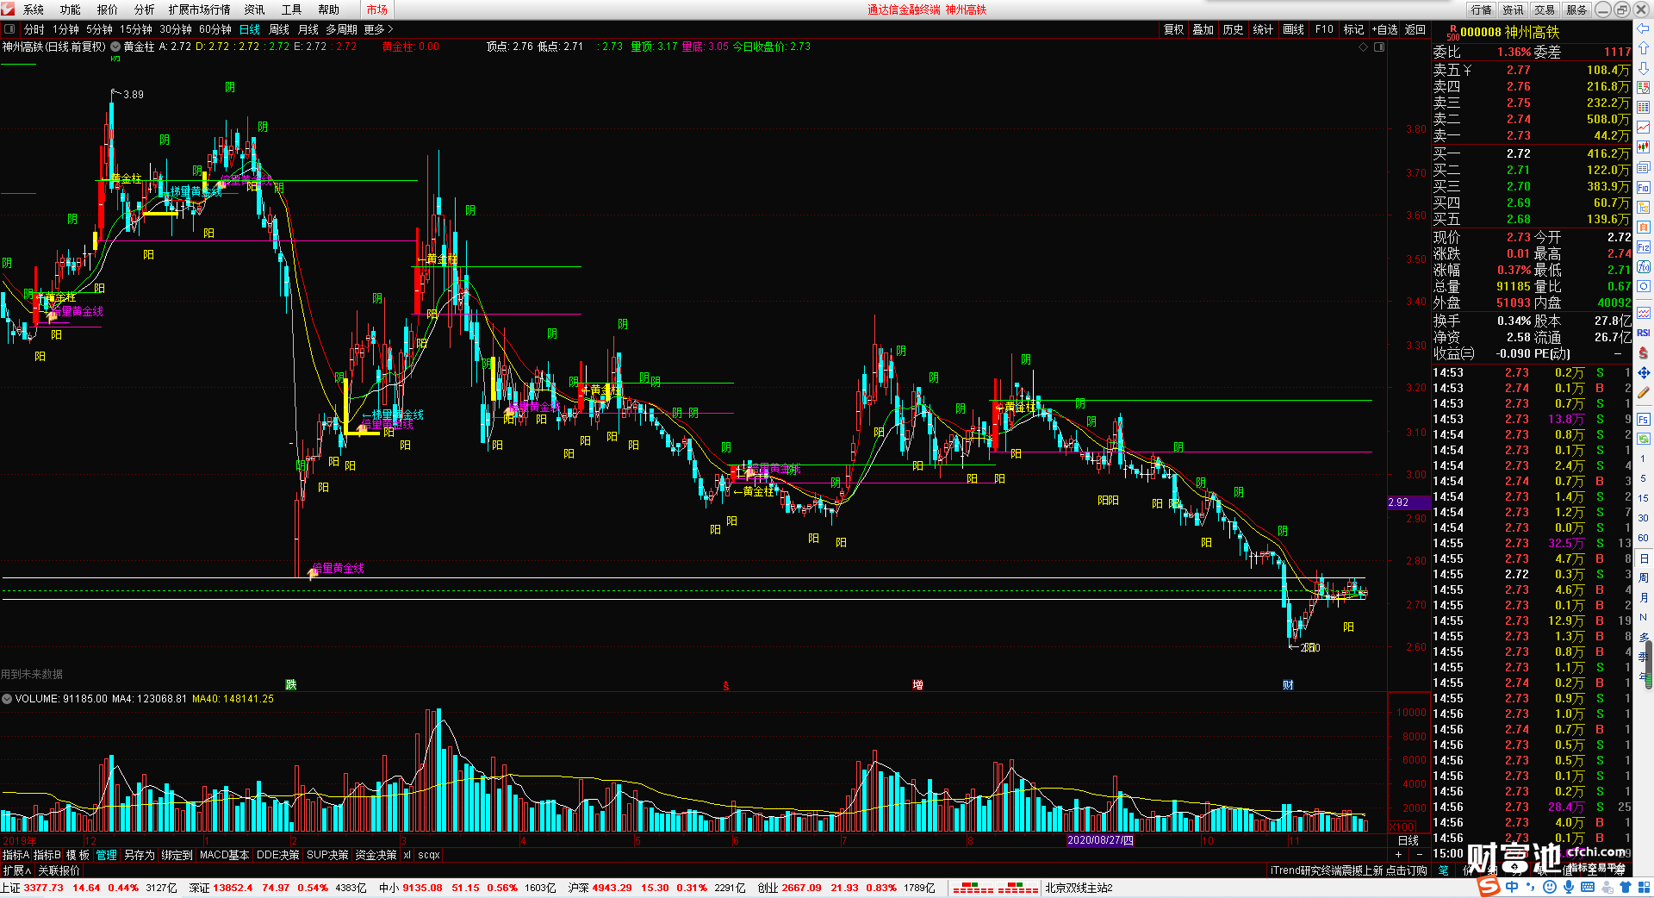Click the 画线 drawing tools button
Image resolution: width=1654 pixels, height=898 pixels.
[1294, 29]
